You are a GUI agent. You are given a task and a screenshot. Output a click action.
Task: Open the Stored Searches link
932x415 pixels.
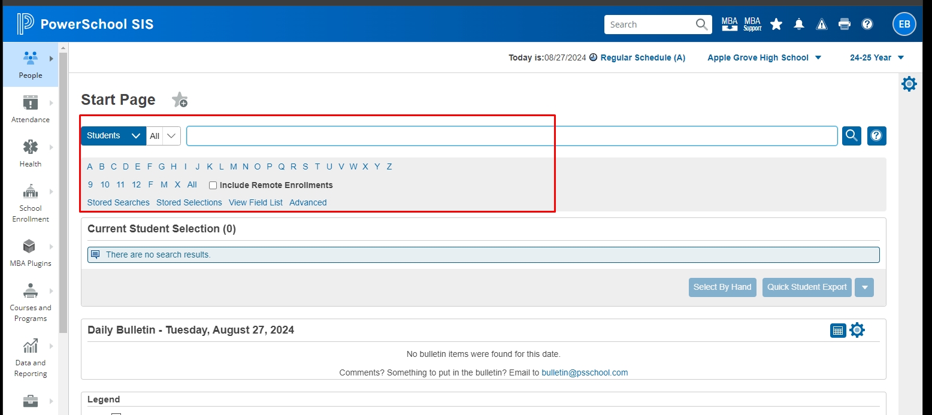118,203
